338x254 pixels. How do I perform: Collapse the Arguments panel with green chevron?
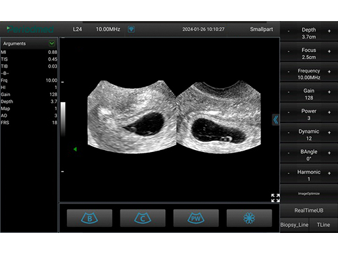52,43
